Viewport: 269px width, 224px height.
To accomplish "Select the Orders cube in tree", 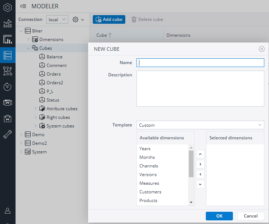I will (x=53, y=74).
